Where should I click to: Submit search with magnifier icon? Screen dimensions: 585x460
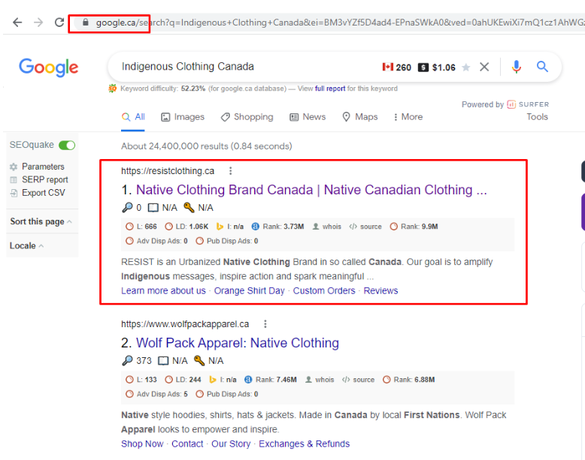[542, 67]
